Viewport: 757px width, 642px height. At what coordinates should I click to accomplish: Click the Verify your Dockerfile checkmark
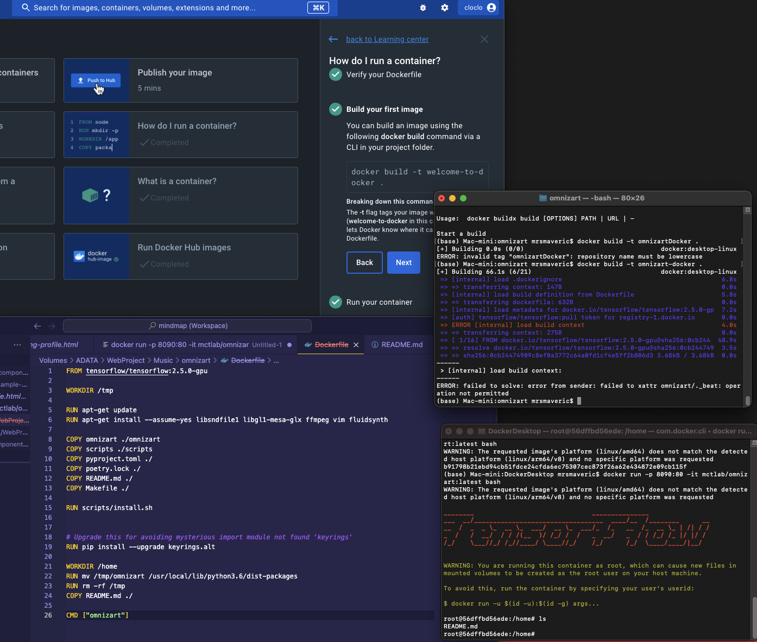pyautogui.click(x=336, y=75)
